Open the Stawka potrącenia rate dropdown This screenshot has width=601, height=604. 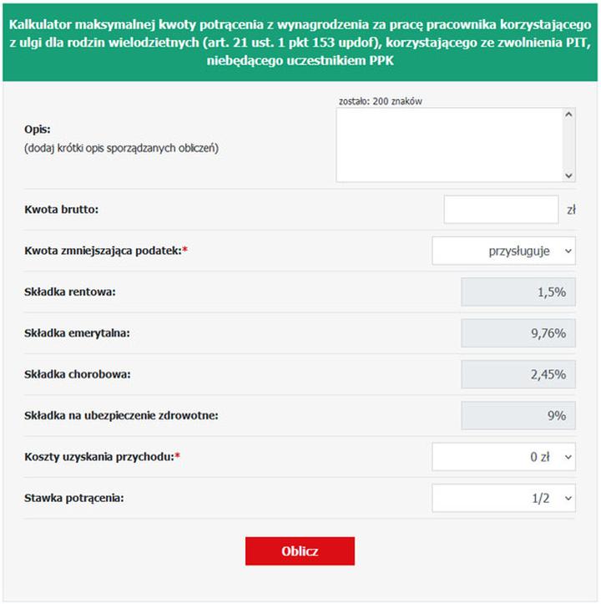(503, 498)
